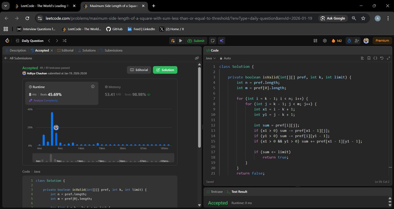Go to the next question arrow
The width and height of the screenshot is (394, 209).
(57, 41)
